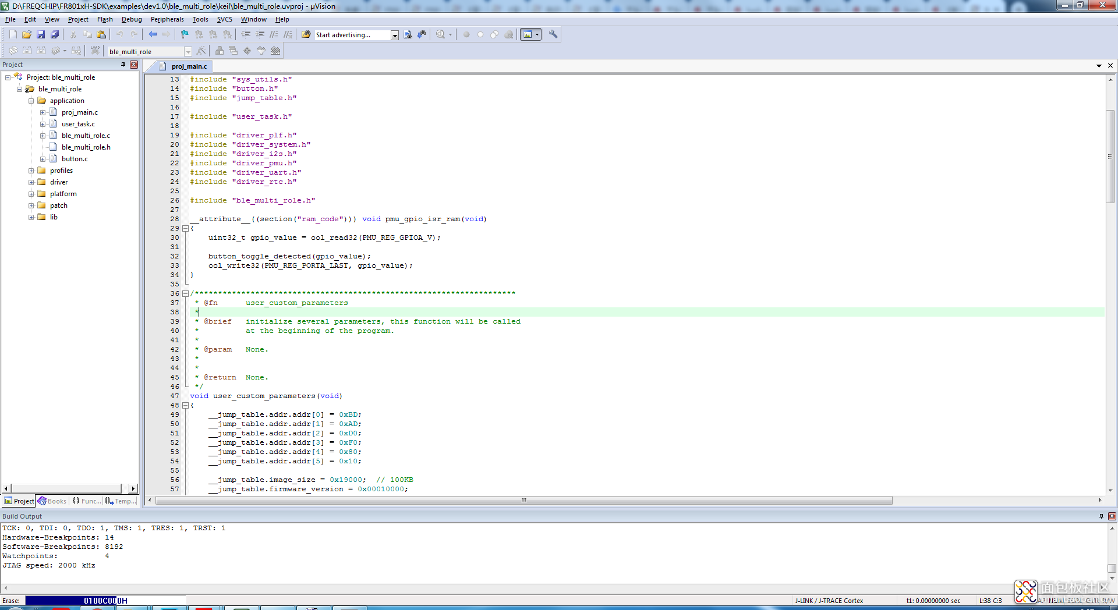The image size is (1118, 610).
Task: Open the File Extensions and Project Items manager
Action: click(219, 51)
